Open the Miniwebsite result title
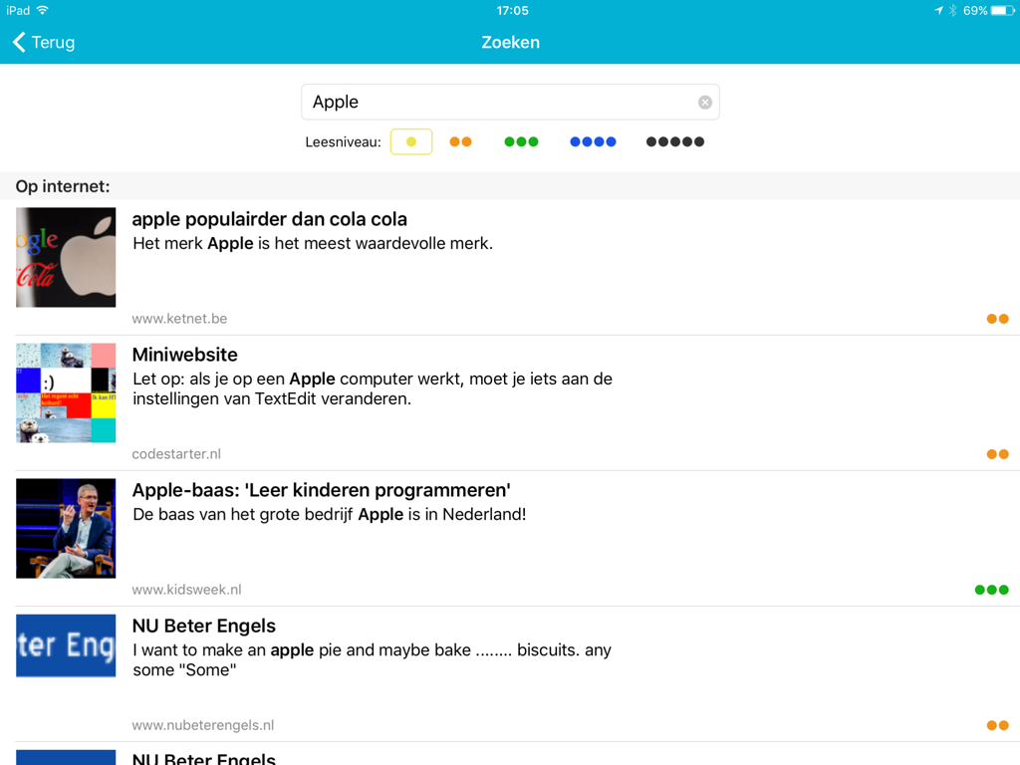Image resolution: width=1020 pixels, height=765 pixels. pos(184,355)
